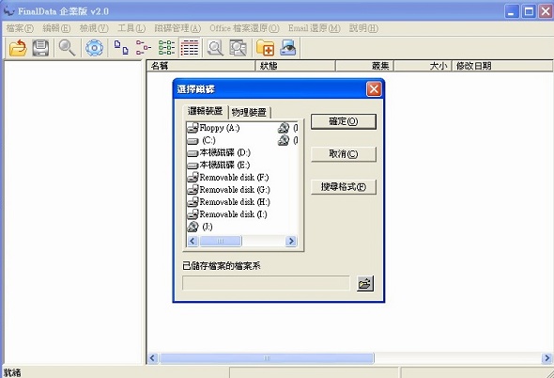The height and width of the screenshot is (378, 554).
Task: Select 本機磁碟 (E:) drive
Action: (x=219, y=165)
